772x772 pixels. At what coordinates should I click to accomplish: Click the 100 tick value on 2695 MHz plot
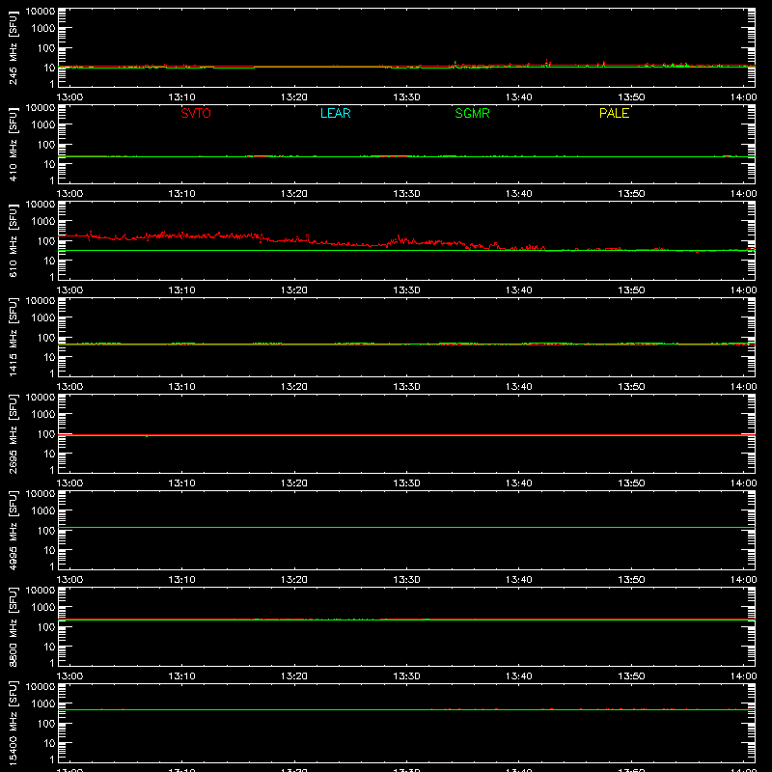[46, 434]
